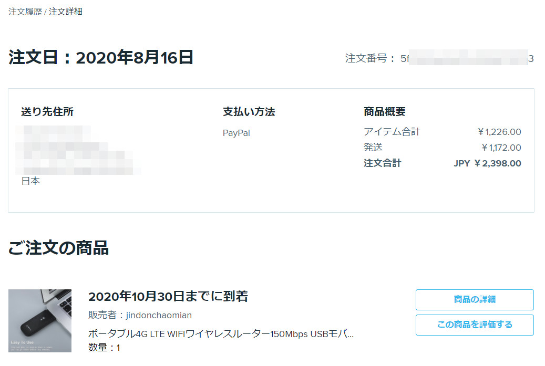Click the この商品を評価する button
The width and height of the screenshot is (545, 366).
(475, 325)
